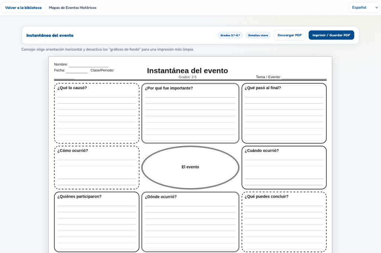Select the Detalles clave tag
Screen dimensions: 381x253
click(x=258, y=35)
